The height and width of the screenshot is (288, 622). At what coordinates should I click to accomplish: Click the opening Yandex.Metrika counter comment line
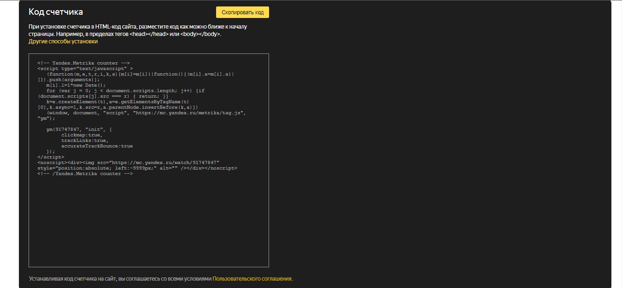[84, 63]
